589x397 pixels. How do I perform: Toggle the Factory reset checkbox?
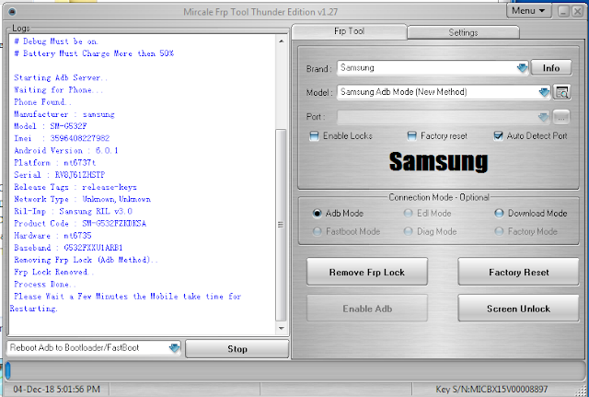pos(412,136)
